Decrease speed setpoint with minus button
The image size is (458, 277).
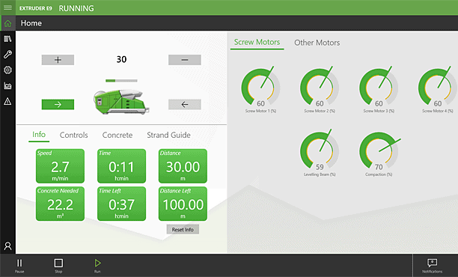click(185, 60)
